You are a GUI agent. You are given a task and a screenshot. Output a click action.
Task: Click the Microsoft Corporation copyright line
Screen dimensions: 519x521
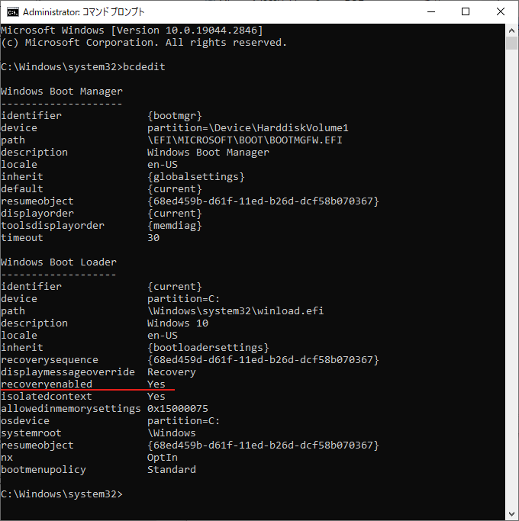(x=144, y=43)
